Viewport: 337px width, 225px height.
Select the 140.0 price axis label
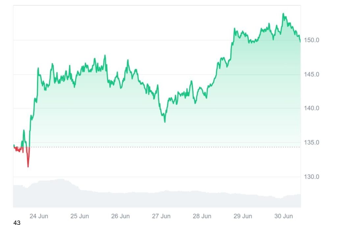[311, 108]
